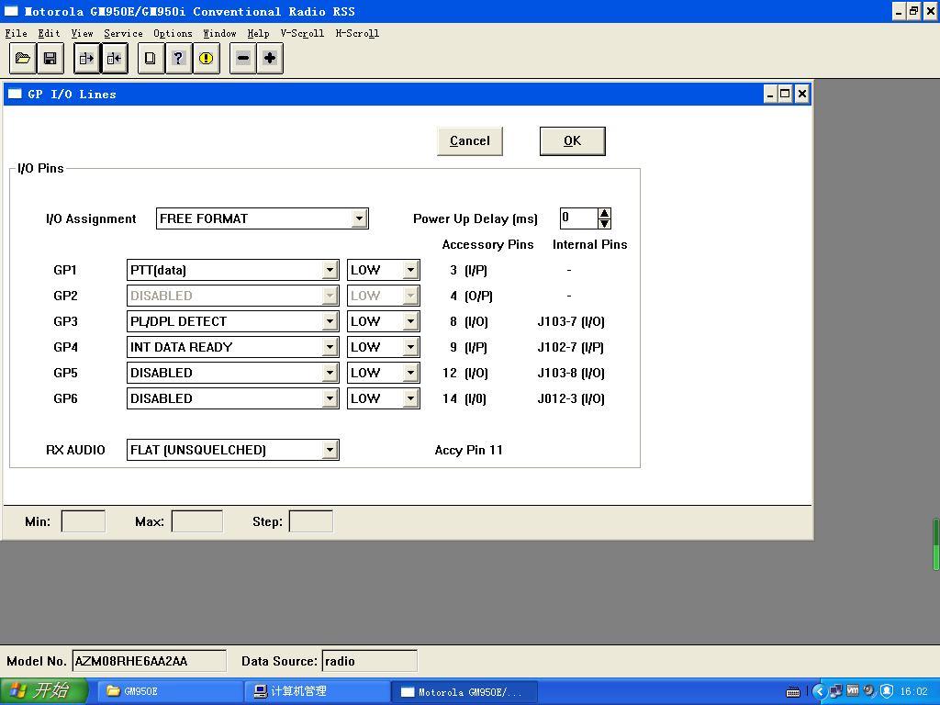Image resolution: width=940 pixels, height=705 pixels.
Task: Expand RX AUDIO FLAT (UNSQUELCHED) dropdown
Action: coord(330,450)
